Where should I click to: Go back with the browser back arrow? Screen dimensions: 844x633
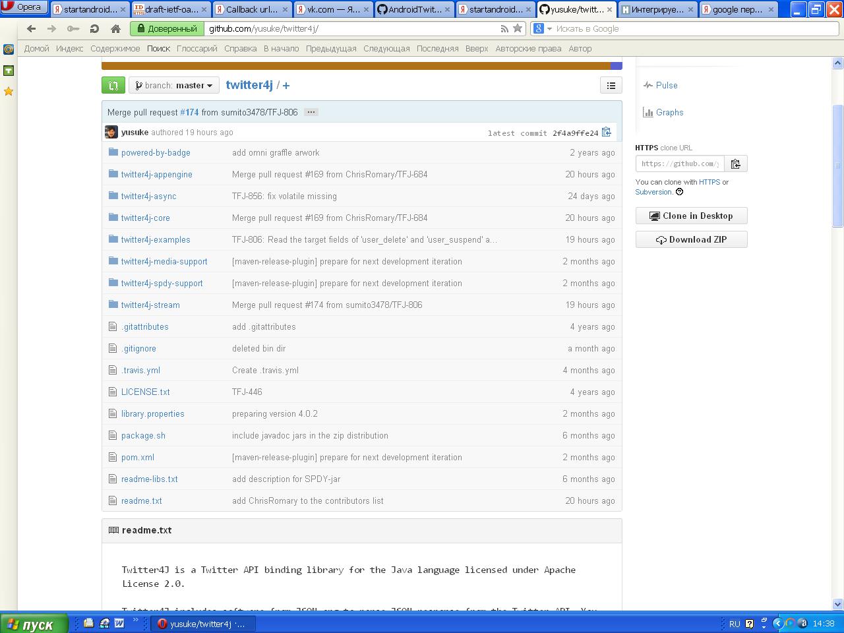(31, 28)
